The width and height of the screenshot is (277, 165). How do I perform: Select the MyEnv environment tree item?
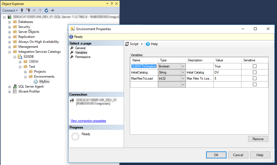[x=44, y=82]
